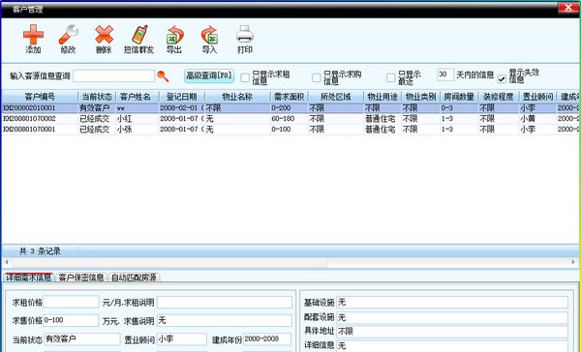Click the 装修程度 column header
Image resolution: width=581 pixels, height=352 pixels.
click(x=499, y=97)
